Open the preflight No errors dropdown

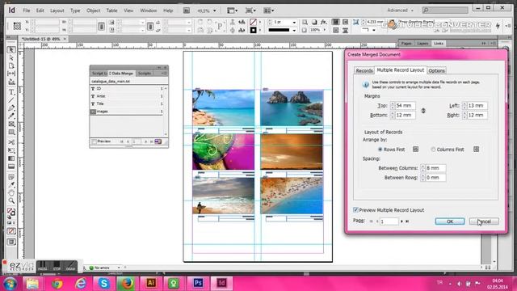119,268
